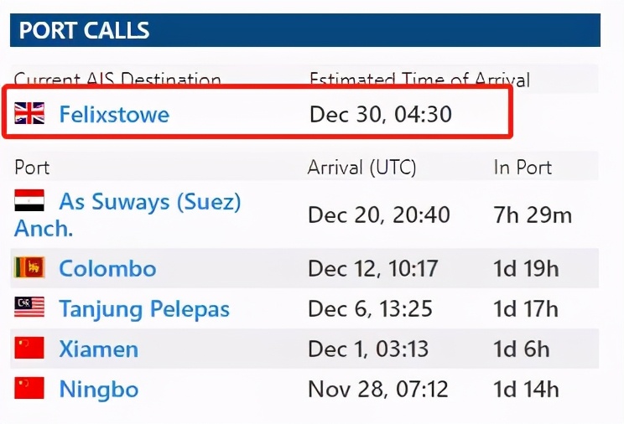Open the Xiamen port link
The image size is (624, 424).
[99, 349]
